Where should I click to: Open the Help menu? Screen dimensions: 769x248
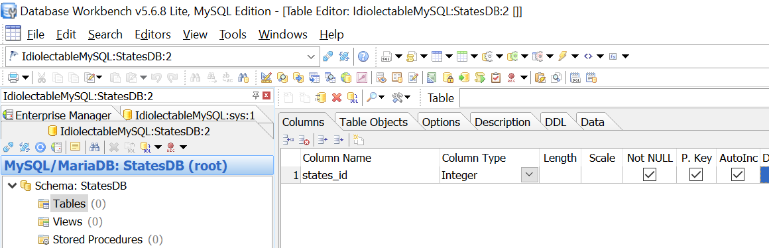(x=331, y=34)
